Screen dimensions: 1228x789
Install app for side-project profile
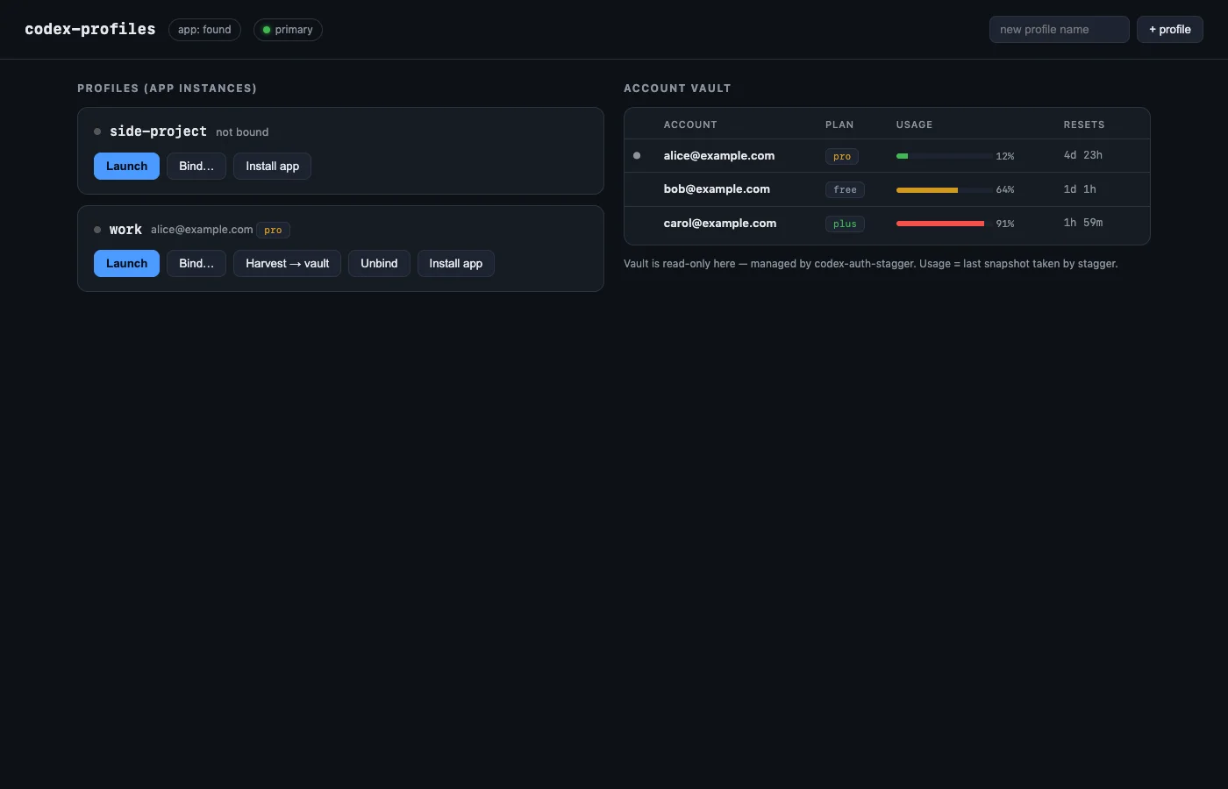[272, 166]
